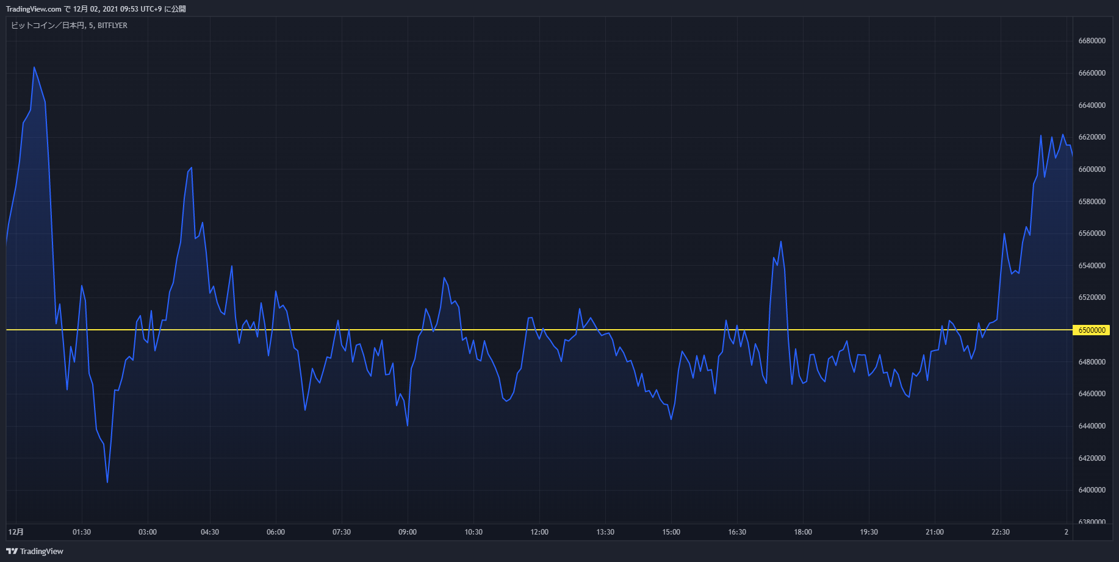Click the 09:00 time axis label
Screen dimensions: 1119x562
[408, 532]
